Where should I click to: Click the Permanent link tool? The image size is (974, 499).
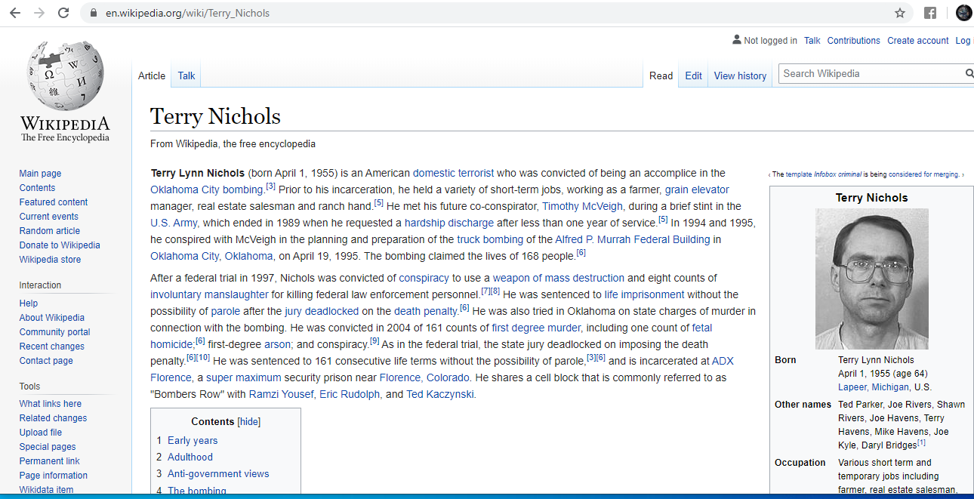[x=50, y=461]
